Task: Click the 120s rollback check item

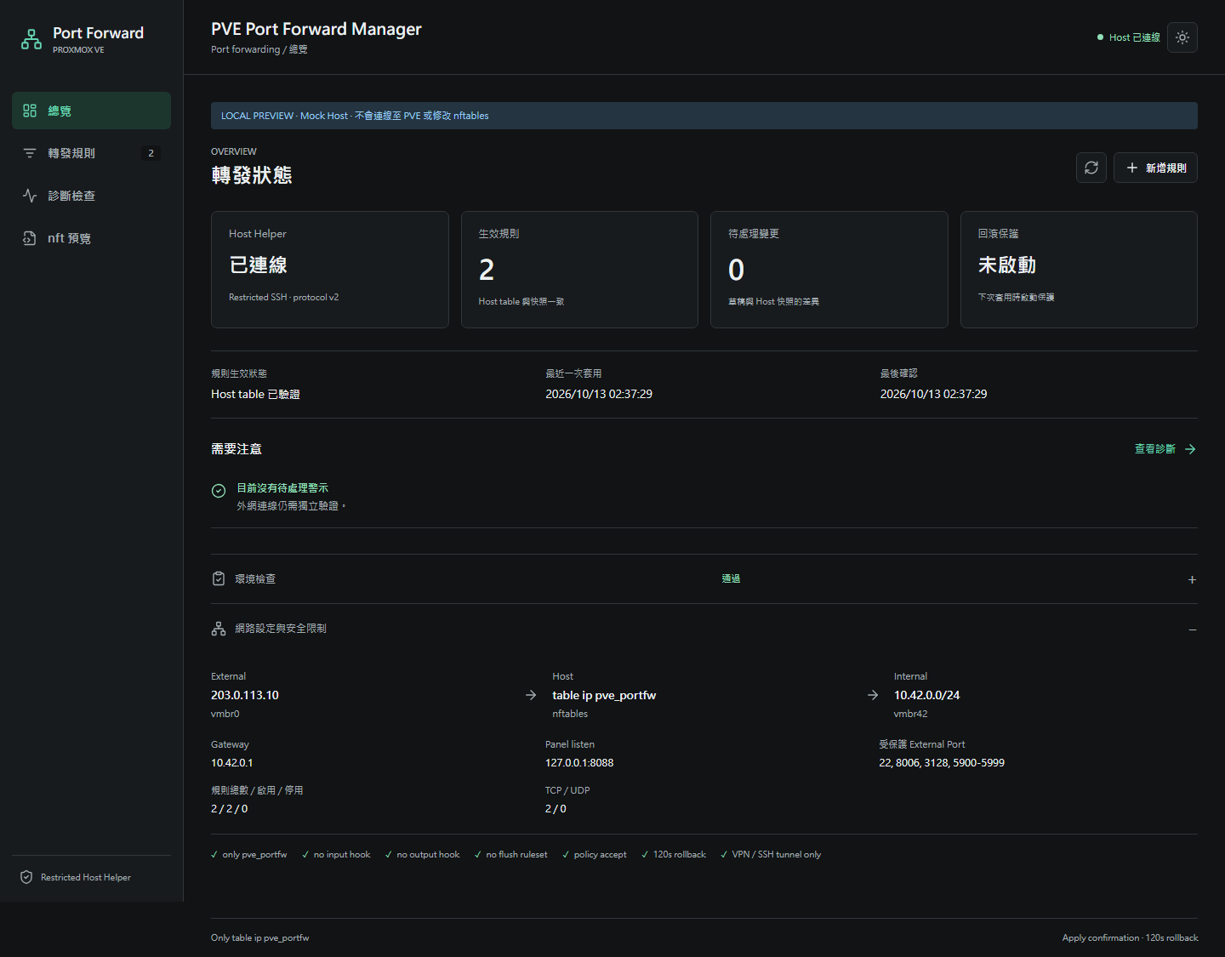Action: (x=673, y=854)
